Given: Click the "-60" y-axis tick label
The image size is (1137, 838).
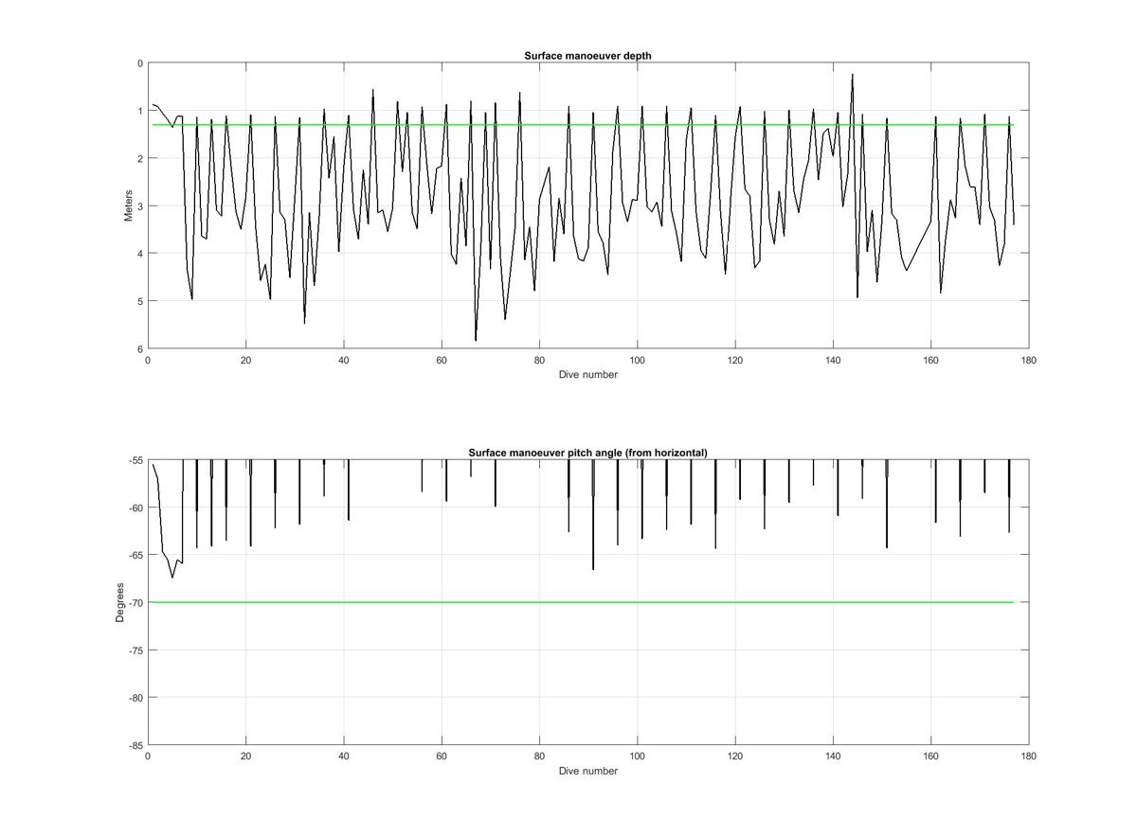Looking at the screenshot, I should [135, 508].
